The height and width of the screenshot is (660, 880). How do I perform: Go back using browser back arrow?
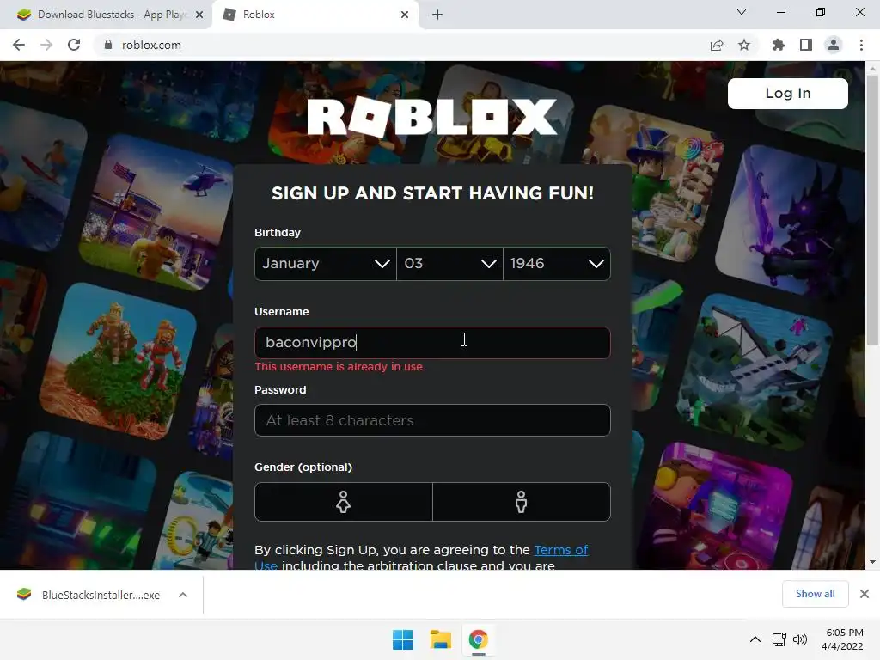tap(19, 45)
